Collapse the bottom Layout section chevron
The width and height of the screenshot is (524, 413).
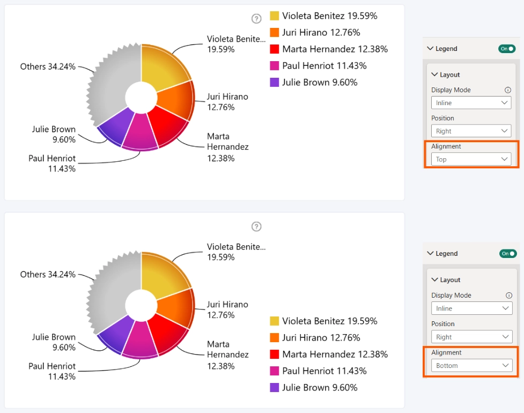coord(435,279)
